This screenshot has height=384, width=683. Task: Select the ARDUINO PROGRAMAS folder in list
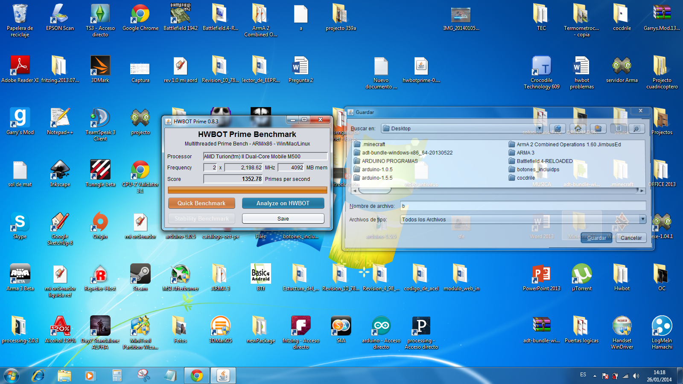pos(386,161)
